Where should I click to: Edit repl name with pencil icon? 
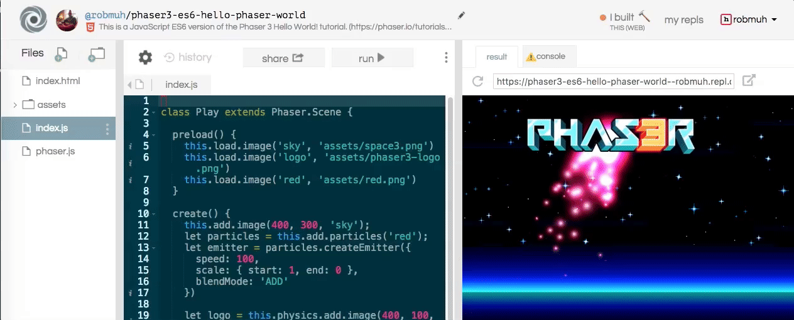[462, 15]
